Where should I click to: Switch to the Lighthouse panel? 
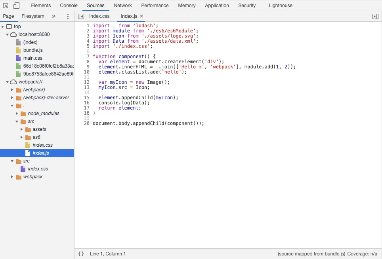pyautogui.click(x=281, y=6)
